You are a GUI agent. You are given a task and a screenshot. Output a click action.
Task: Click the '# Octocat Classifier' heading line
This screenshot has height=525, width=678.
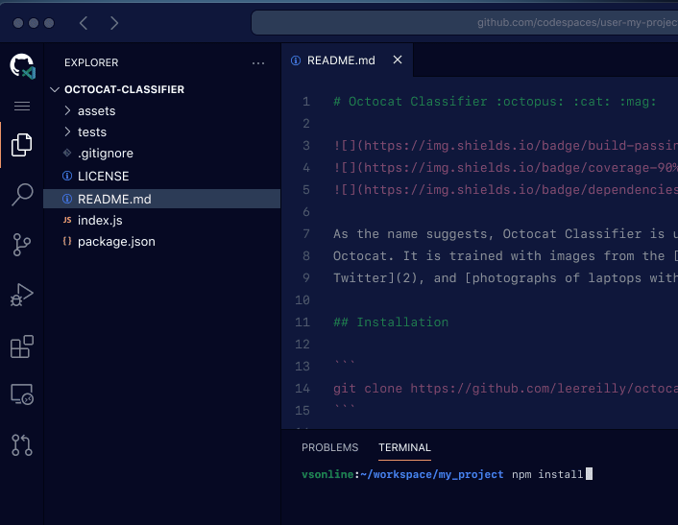[x=495, y=102]
